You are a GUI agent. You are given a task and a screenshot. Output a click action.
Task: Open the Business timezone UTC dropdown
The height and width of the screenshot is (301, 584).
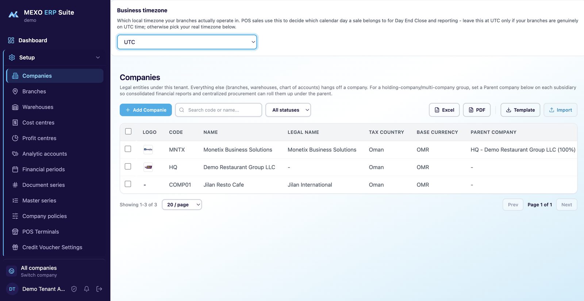[187, 42]
